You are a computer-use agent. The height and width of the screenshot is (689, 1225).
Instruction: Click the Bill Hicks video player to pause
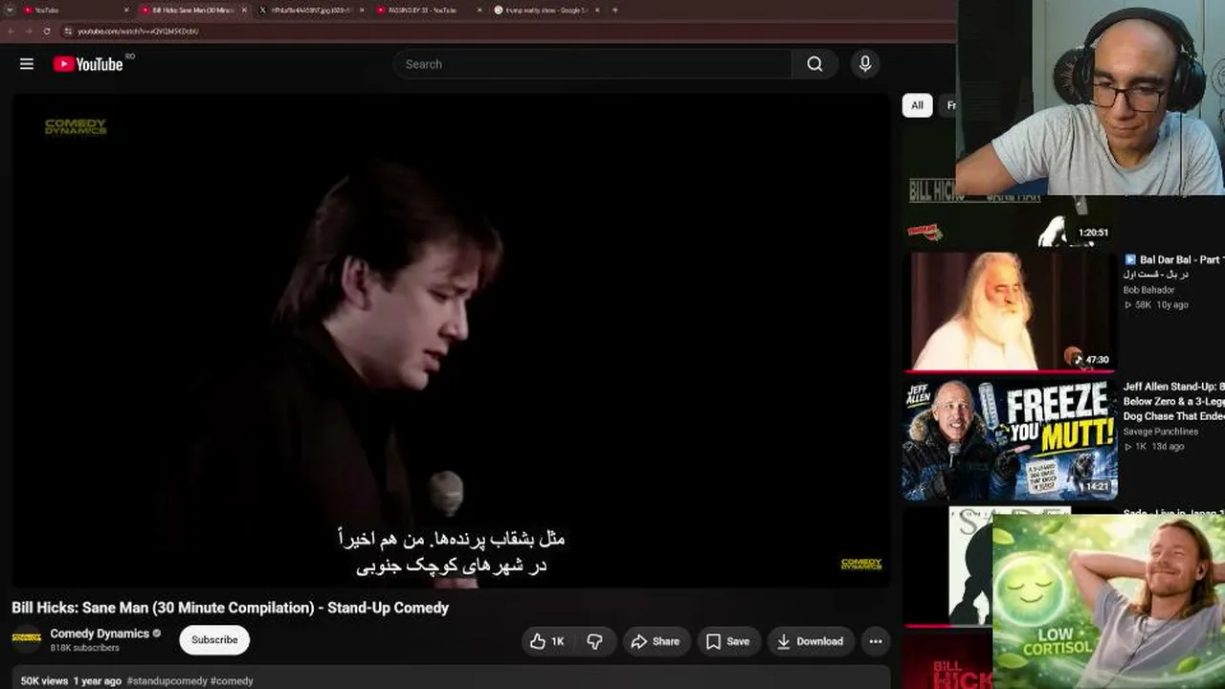tap(451, 340)
